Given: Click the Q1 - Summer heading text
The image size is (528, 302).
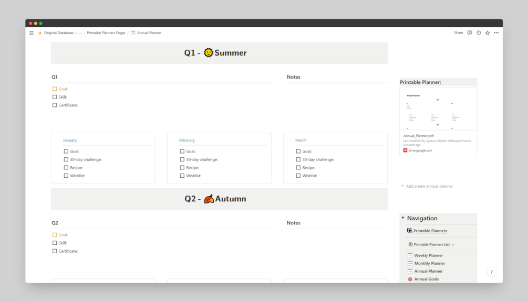Looking at the screenshot, I should [x=215, y=53].
